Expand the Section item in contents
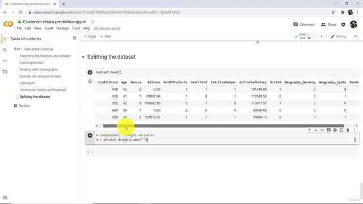The height and width of the screenshot is (204, 363). [15, 106]
